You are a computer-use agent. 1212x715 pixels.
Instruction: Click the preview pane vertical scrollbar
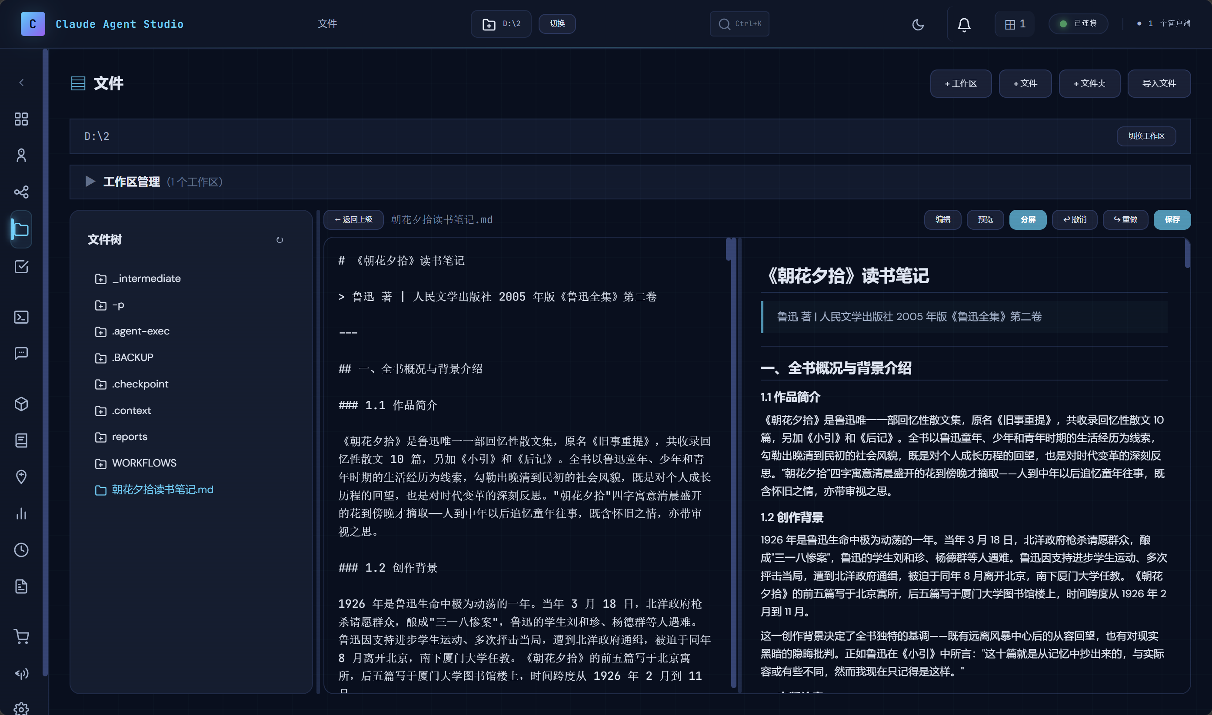pyautogui.click(x=1187, y=254)
